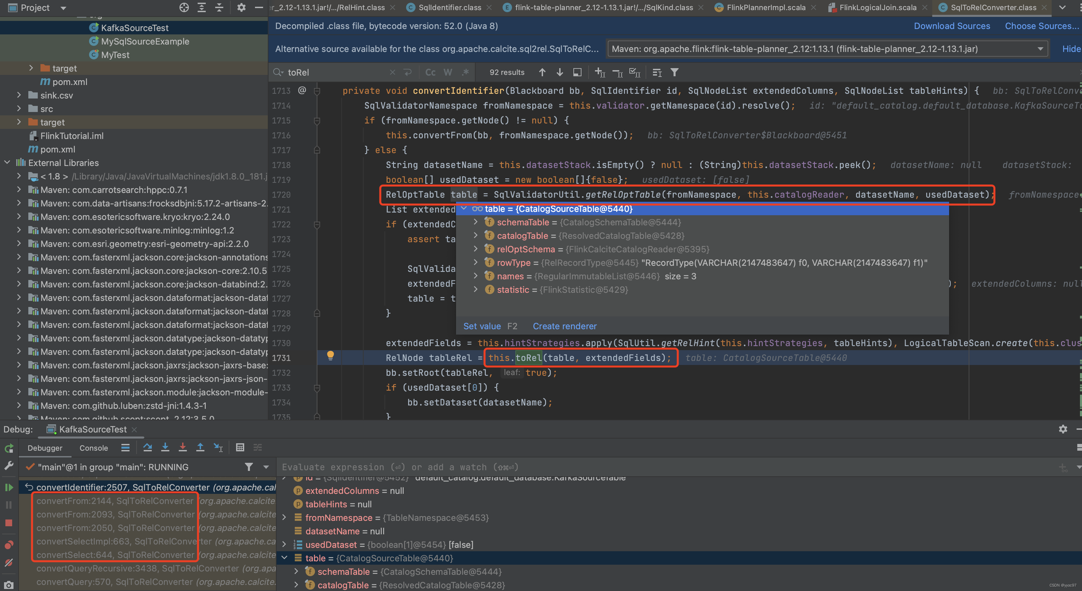This screenshot has width=1082, height=591.
Task: Hide the Project panel with minus icon
Action: click(x=259, y=7)
